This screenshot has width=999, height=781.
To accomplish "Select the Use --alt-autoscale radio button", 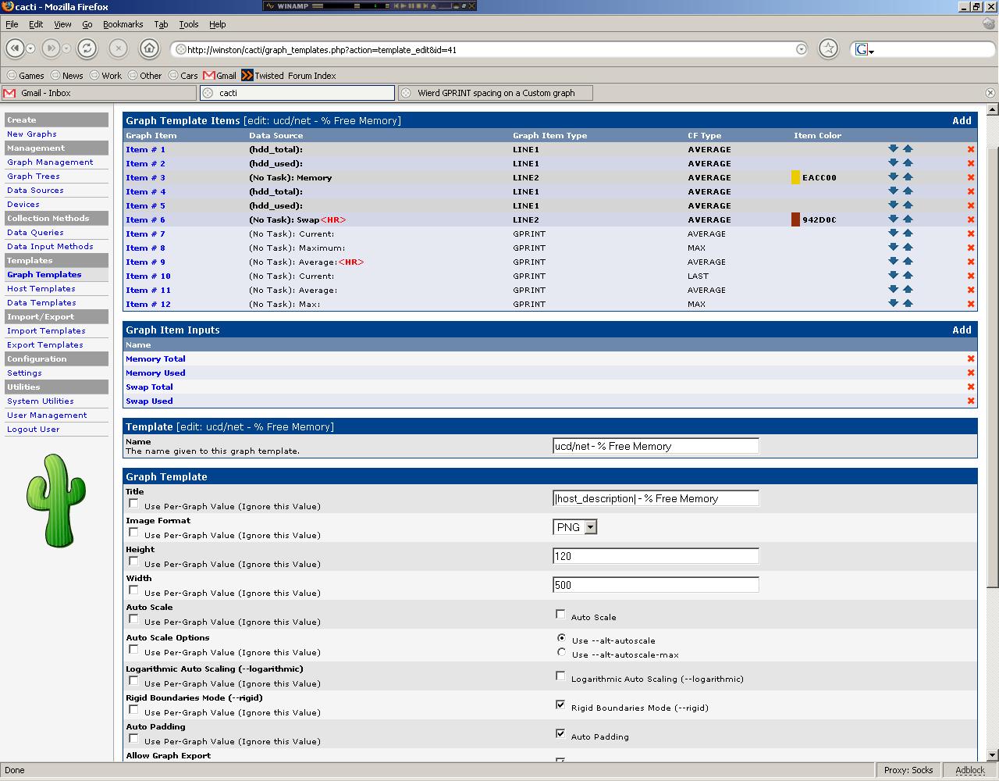I will [561, 638].
